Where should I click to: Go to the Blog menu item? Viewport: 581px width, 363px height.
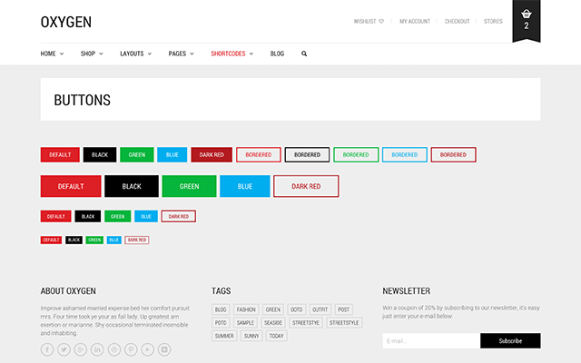coord(277,54)
